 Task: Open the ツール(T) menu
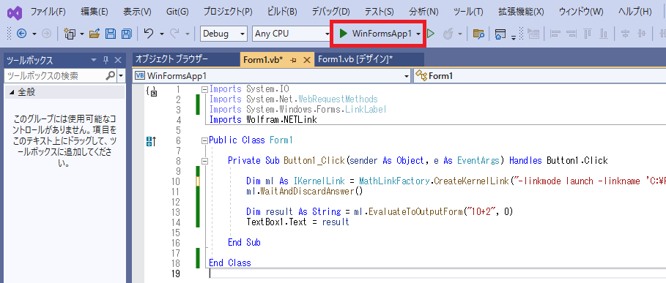(468, 12)
